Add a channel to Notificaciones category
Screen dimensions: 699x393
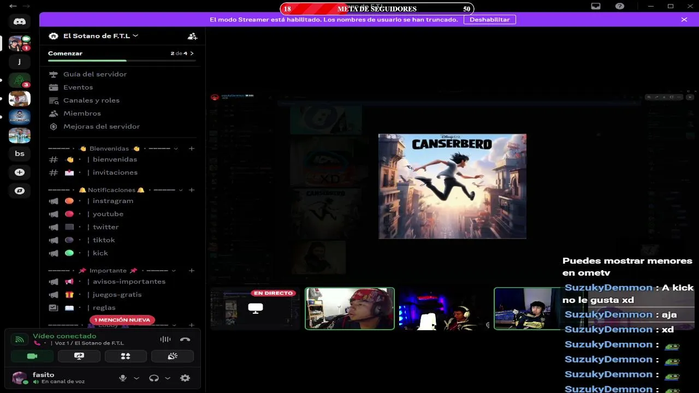click(x=192, y=190)
